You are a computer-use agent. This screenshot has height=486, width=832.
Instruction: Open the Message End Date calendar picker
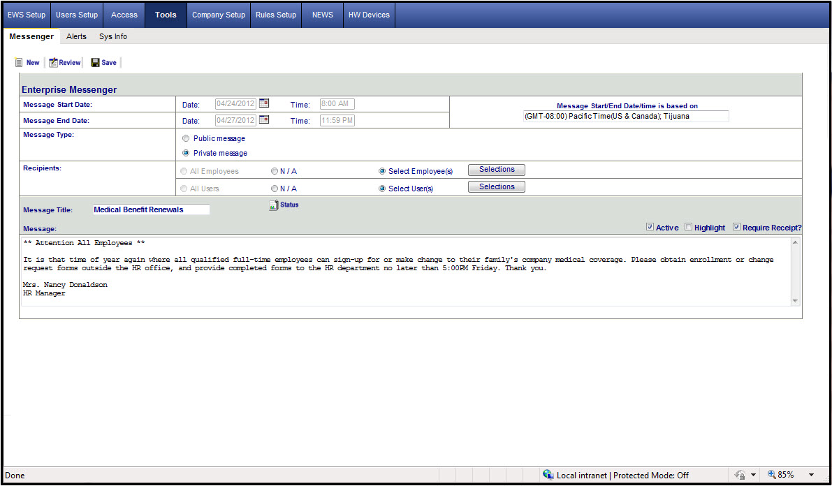[x=264, y=119]
